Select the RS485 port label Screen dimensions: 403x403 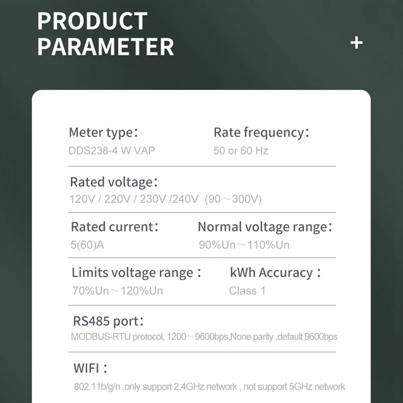(109, 321)
